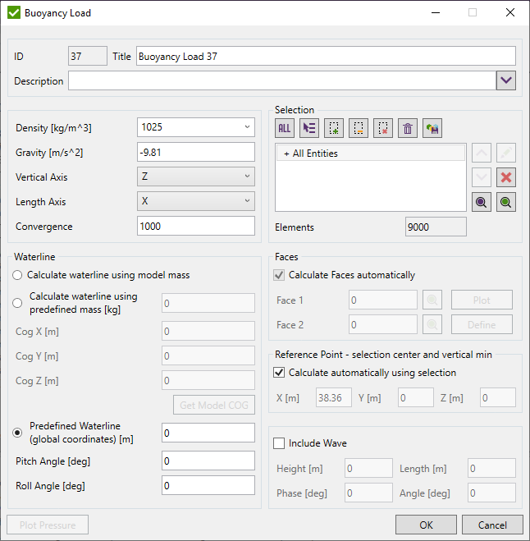Uncheck Calculate automatically using selection
The width and height of the screenshot is (530, 541).
point(279,373)
